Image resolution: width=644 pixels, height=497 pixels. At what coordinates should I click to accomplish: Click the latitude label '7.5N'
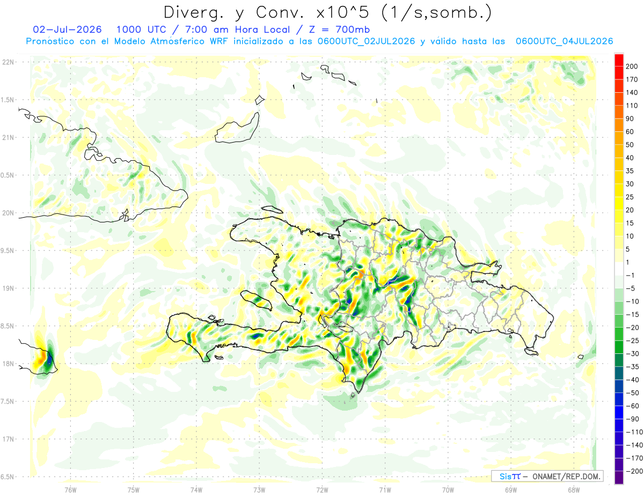pos(8,402)
